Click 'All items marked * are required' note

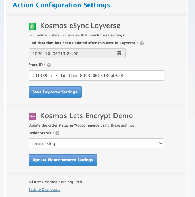(55, 182)
